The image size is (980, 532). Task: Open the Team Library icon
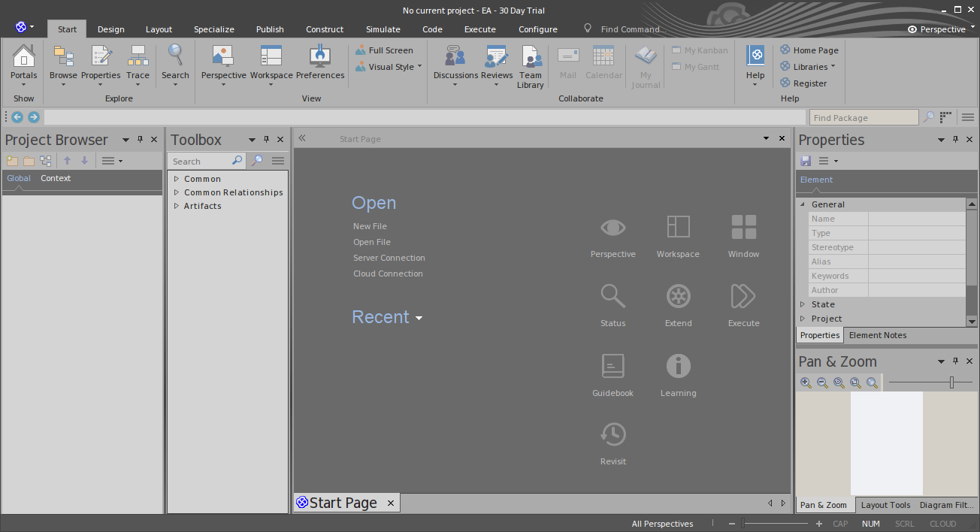point(531,57)
